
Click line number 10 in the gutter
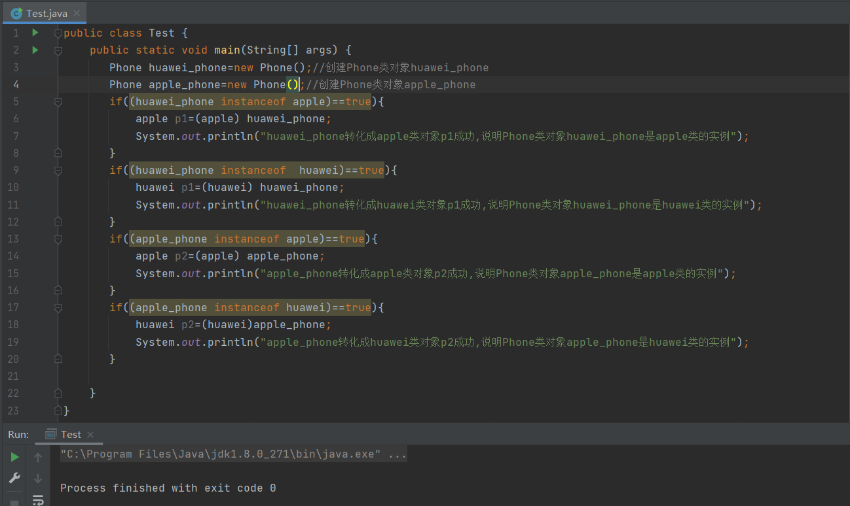pyautogui.click(x=13, y=187)
